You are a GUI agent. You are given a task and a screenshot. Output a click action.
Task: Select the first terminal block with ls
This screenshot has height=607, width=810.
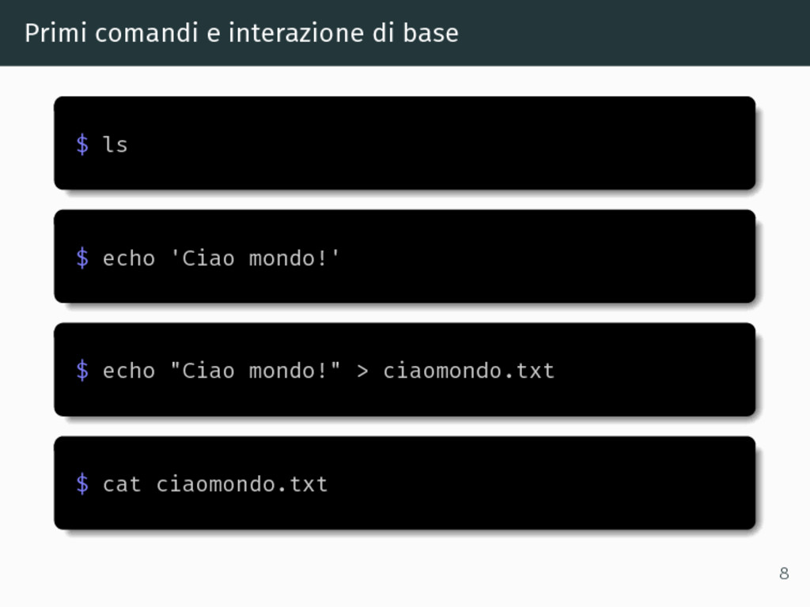404,143
